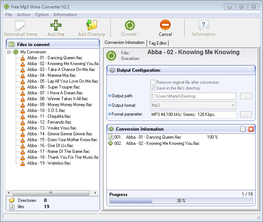Click the browse button beside Format parameter
This screenshot has width=263, height=222.
tap(246, 114)
